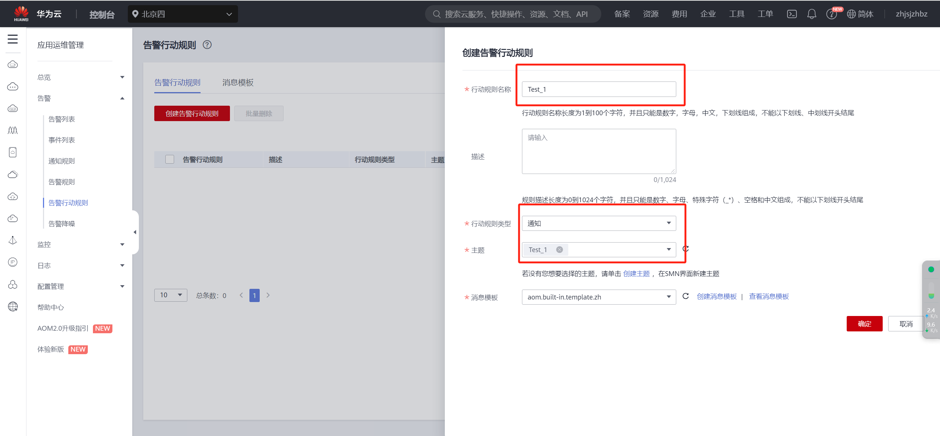Click the notification bell icon
This screenshot has width=940, height=436.
(x=811, y=14)
